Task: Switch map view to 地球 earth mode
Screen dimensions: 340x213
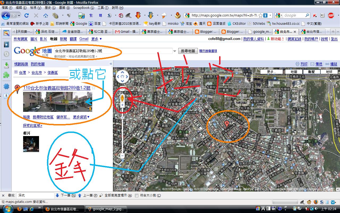Action: tap(329, 72)
